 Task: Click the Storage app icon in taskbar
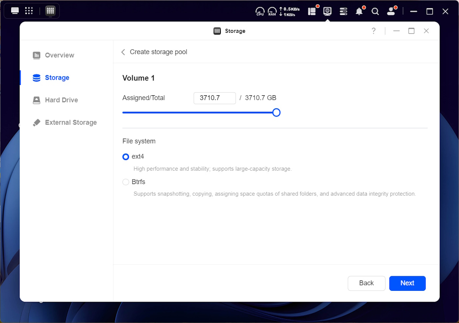[x=50, y=11]
